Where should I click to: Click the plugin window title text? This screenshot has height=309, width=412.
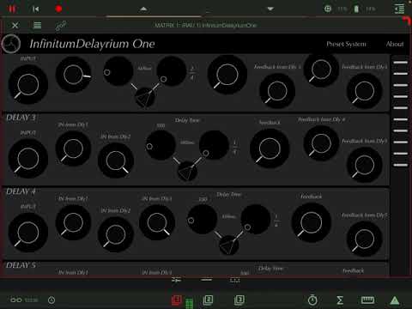click(x=205, y=26)
